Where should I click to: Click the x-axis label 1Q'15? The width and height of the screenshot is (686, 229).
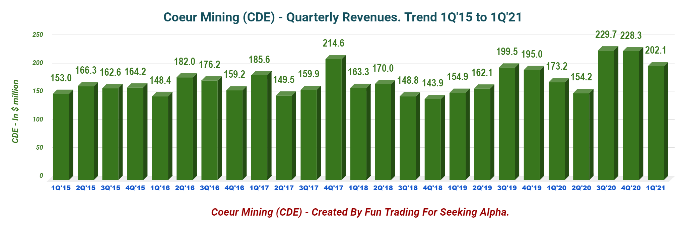(x=61, y=188)
